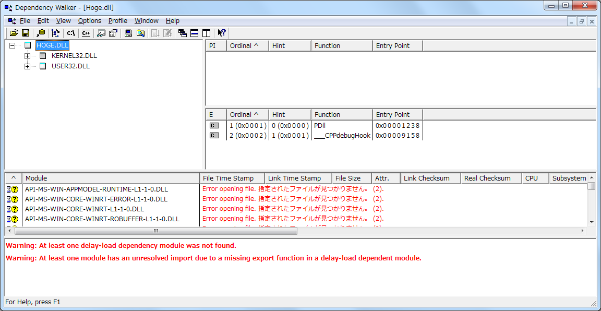Click the icon of API-MS-WIN-CORE-WINRT-ROBUFFER-L1-1-0.DLL row
Image resolution: width=601 pixels, height=311 pixels.
point(13,219)
